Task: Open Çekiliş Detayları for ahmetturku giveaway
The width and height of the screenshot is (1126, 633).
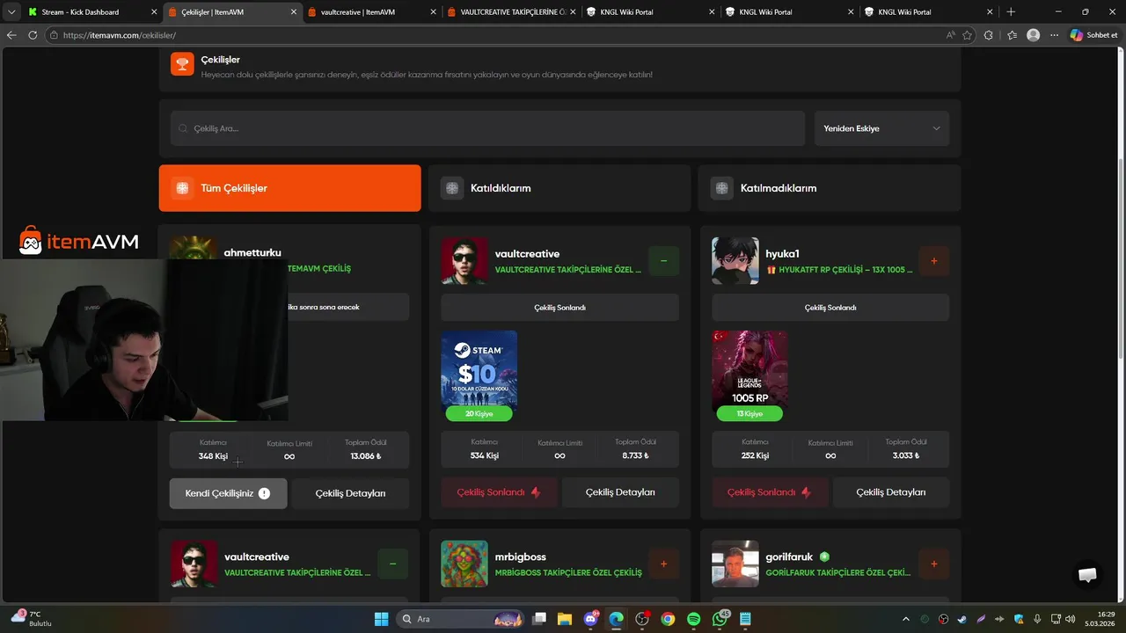Action: [x=350, y=493]
